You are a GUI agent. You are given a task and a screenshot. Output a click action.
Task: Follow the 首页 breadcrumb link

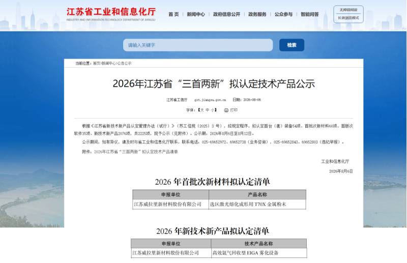coord(96,64)
